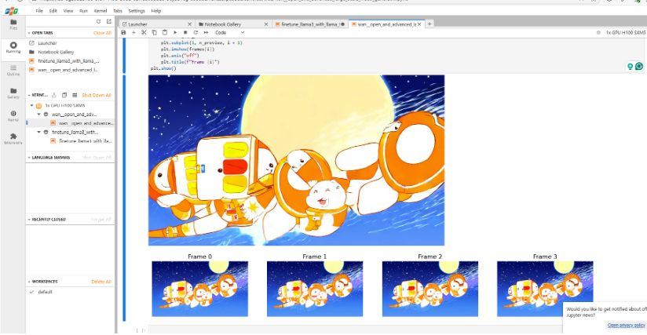
Task: Click the Frame 2 preview thumbnail
Action: click(430, 289)
